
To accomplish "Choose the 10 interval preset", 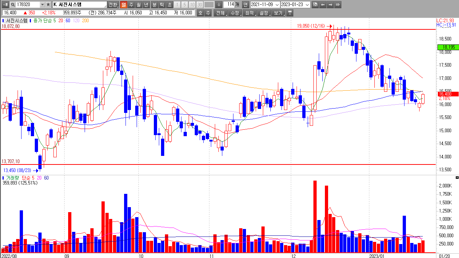I will (192, 5).
